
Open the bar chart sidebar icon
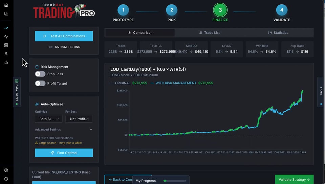[x=6, y=14]
